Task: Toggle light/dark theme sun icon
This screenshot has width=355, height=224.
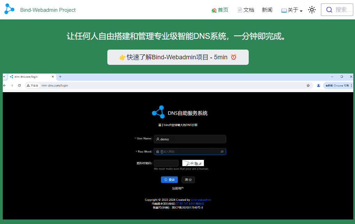Action: [x=312, y=10]
